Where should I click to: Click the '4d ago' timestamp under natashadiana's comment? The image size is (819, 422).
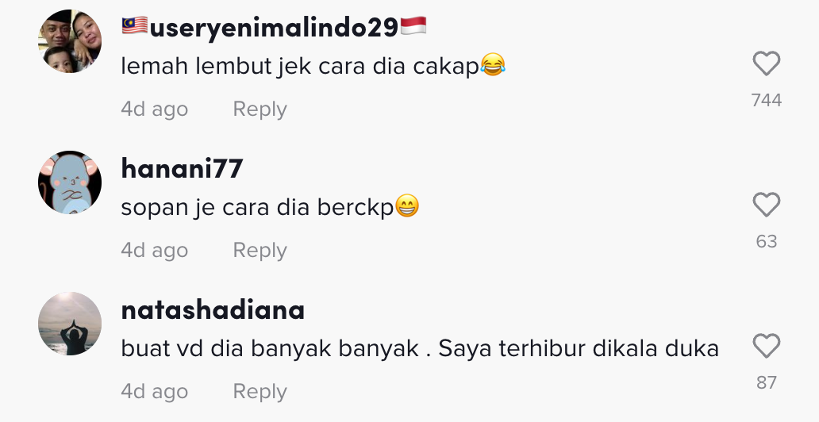[x=155, y=392]
